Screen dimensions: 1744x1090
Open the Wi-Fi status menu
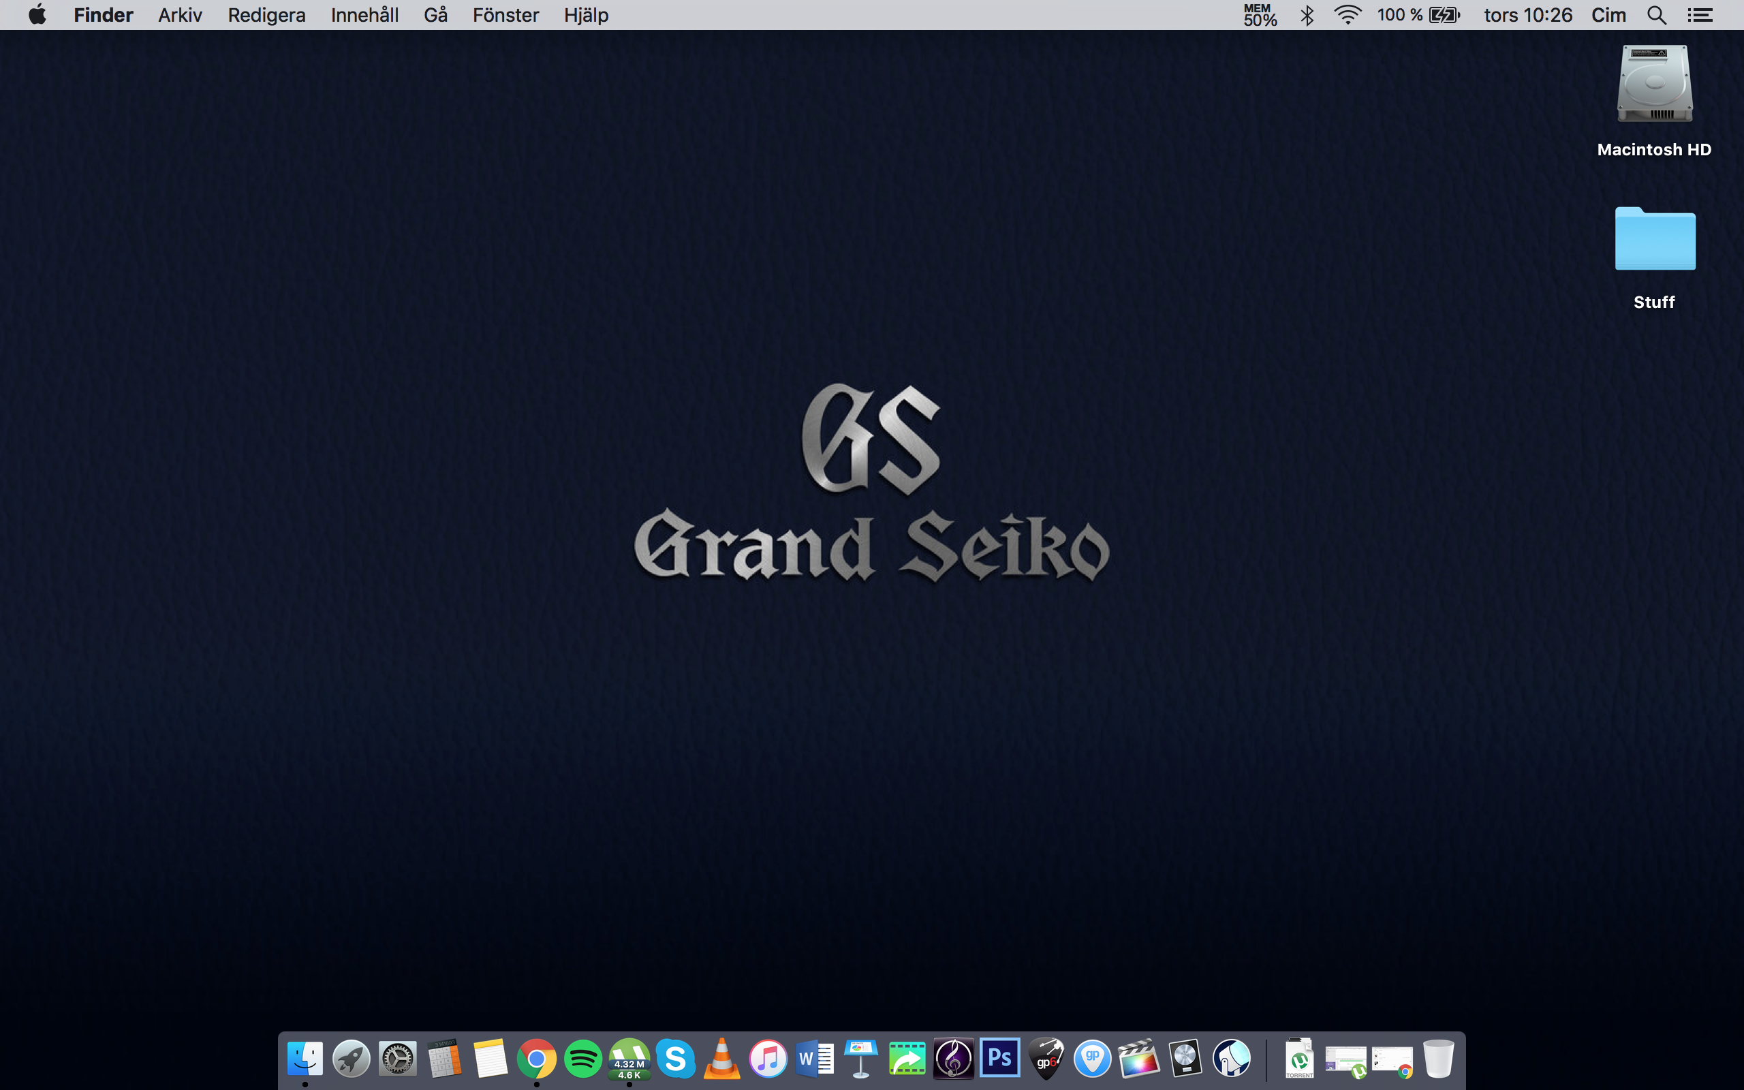tap(1347, 14)
